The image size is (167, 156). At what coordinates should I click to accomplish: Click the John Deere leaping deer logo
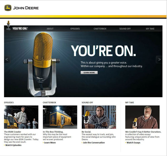(8, 8)
